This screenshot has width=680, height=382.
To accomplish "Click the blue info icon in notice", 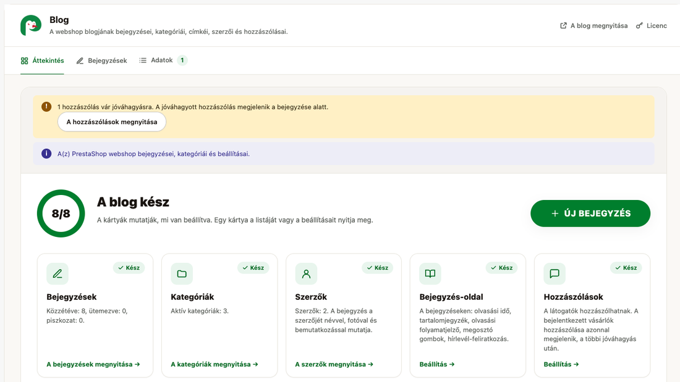I will [x=46, y=154].
